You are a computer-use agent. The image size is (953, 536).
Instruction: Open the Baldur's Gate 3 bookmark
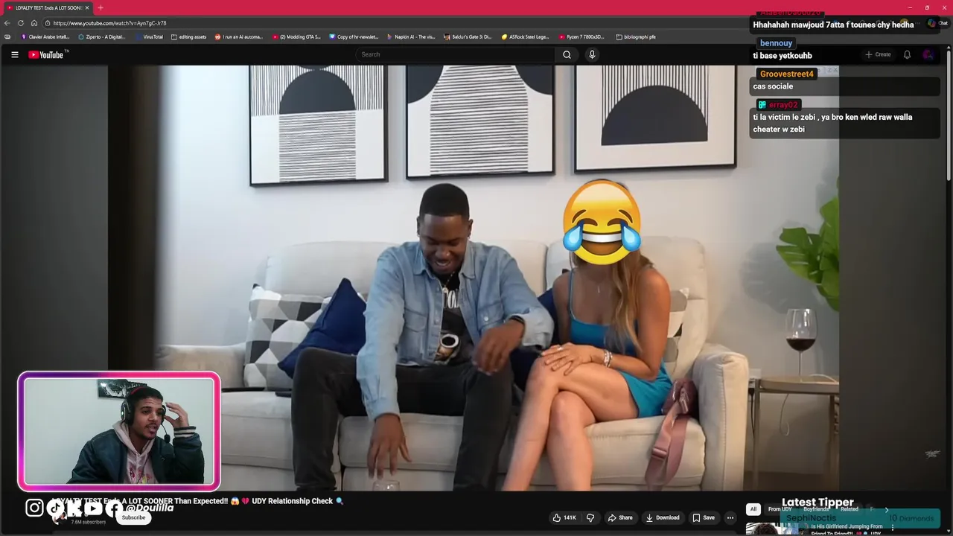[x=468, y=36]
